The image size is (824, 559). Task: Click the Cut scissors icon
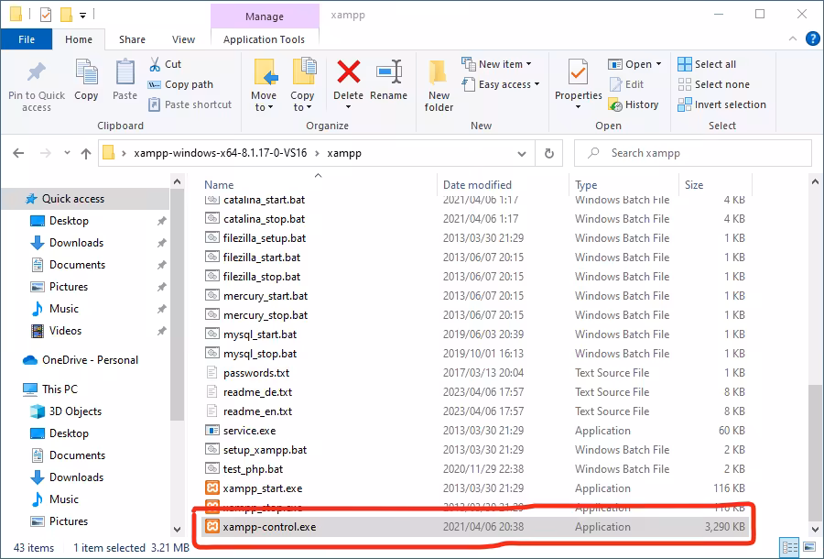[x=155, y=64]
